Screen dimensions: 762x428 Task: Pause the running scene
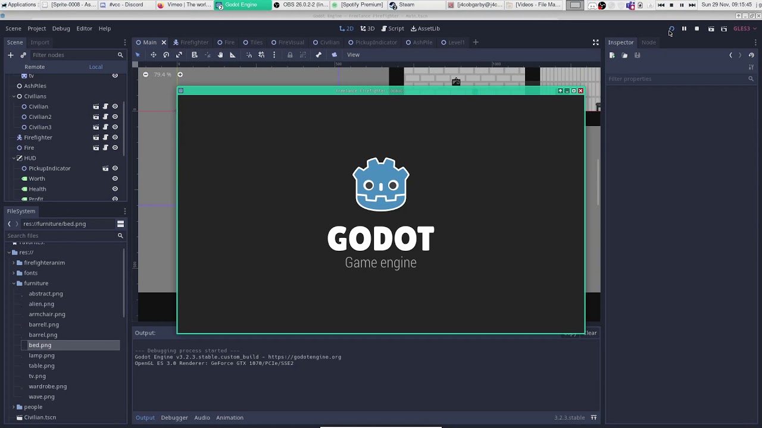pyautogui.click(x=684, y=29)
